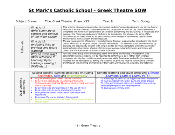Viewport: 175px width, 135px height.
Task: Click the "Year: 8" text
Action: point(108,21)
